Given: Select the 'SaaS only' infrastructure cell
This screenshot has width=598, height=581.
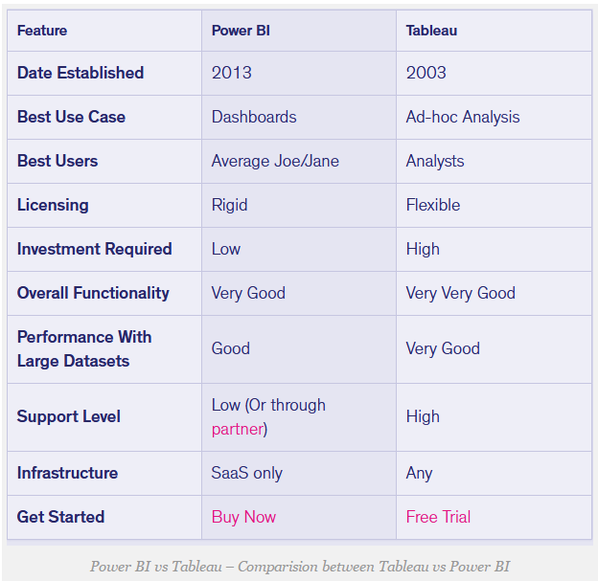Looking at the screenshot, I should tap(246, 473).
